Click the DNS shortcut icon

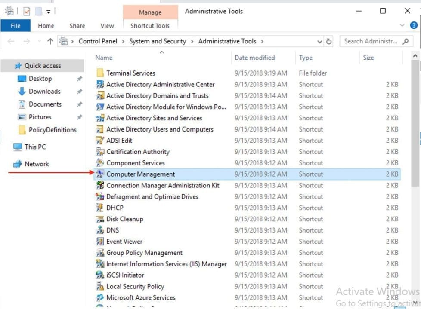100,230
